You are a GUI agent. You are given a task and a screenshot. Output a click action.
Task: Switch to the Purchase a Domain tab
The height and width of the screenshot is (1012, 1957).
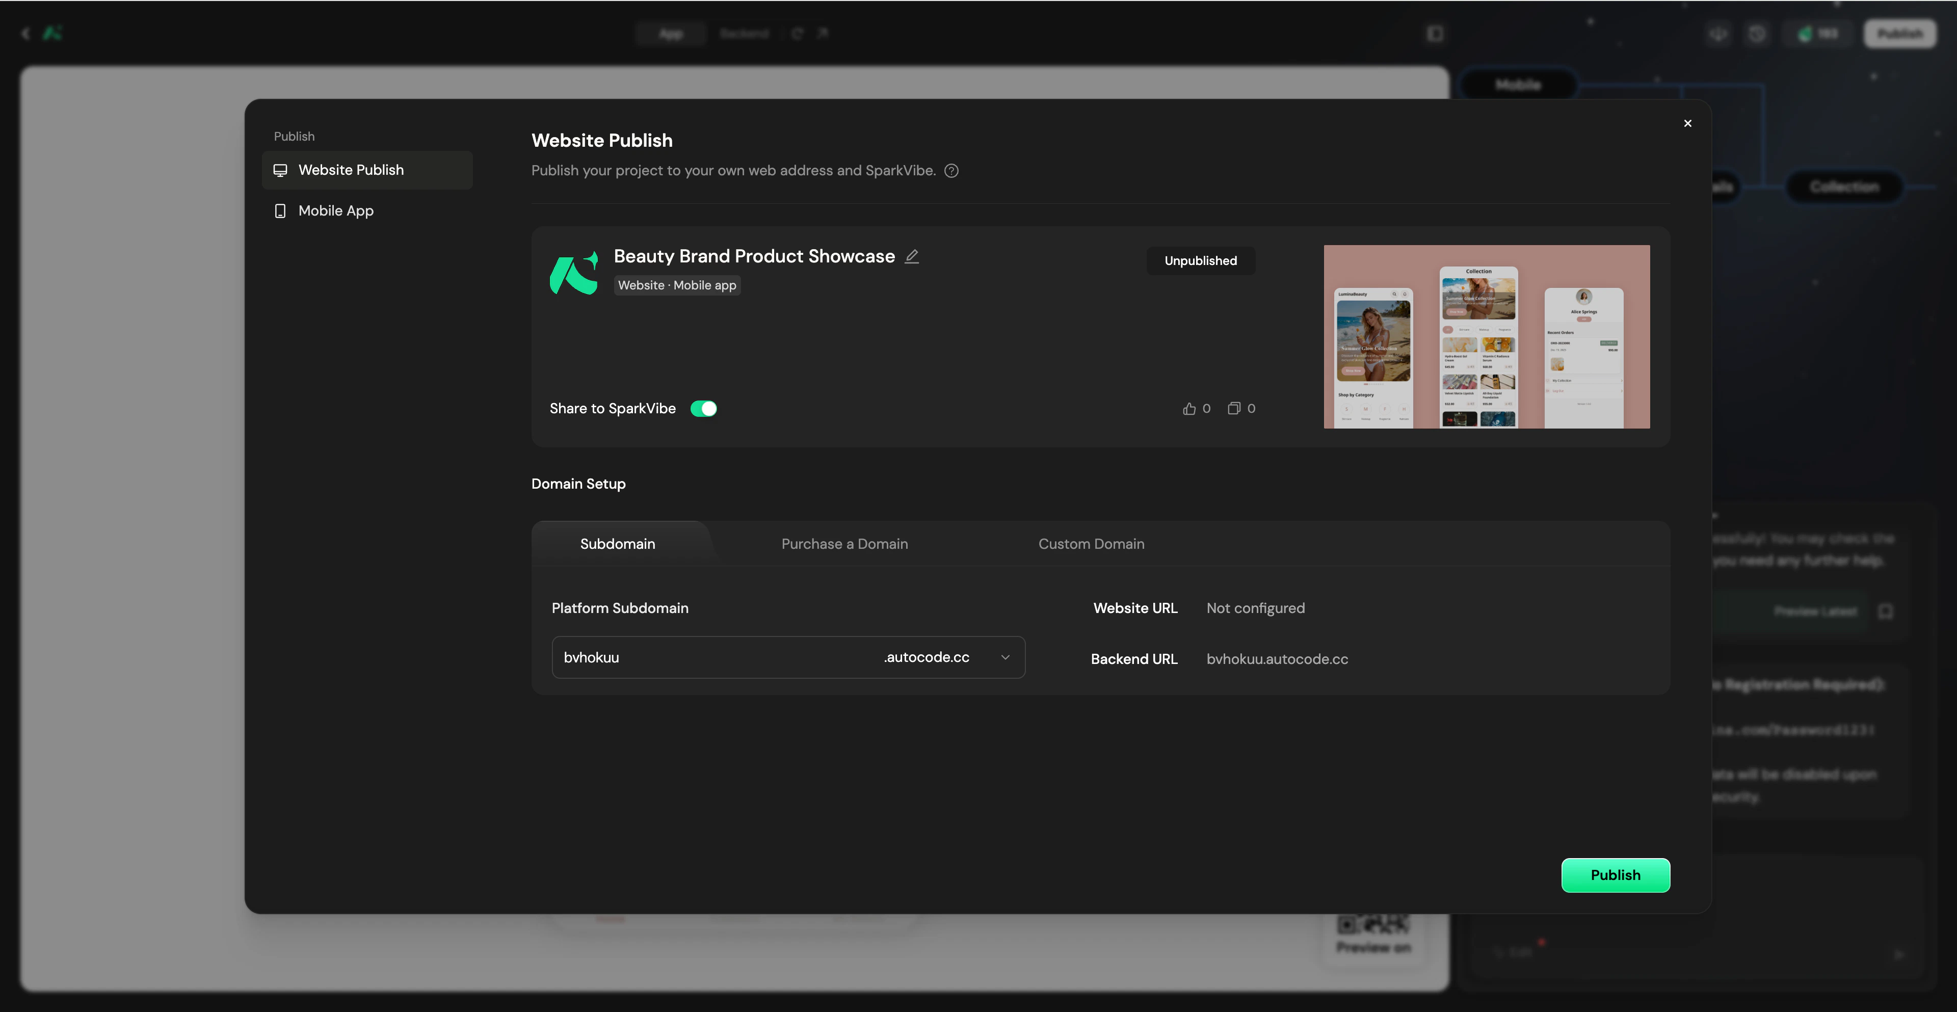click(x=844, y=544)
